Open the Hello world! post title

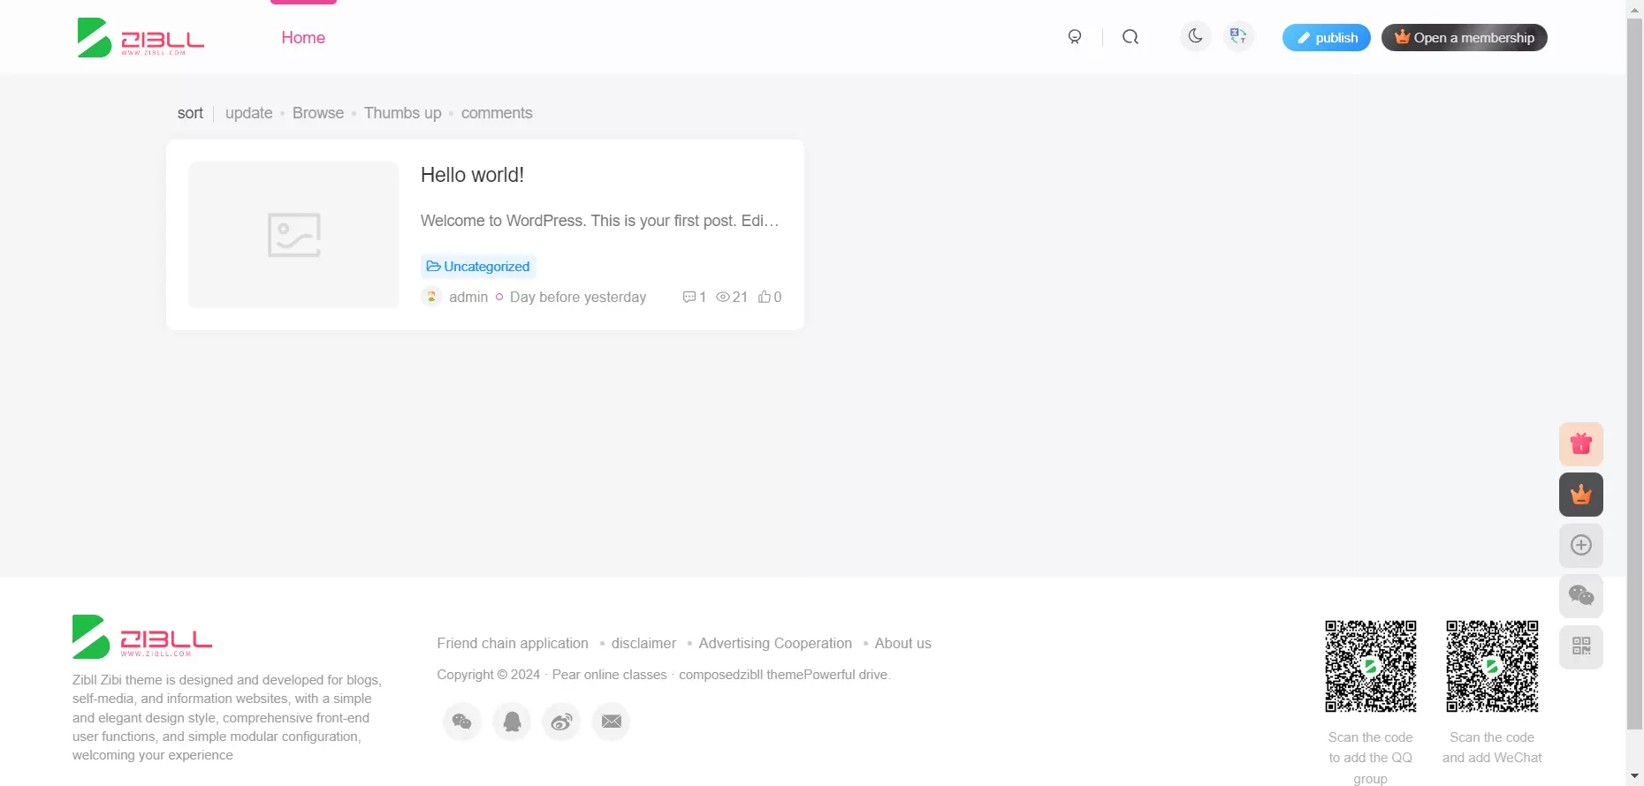[x=472, y=175]
